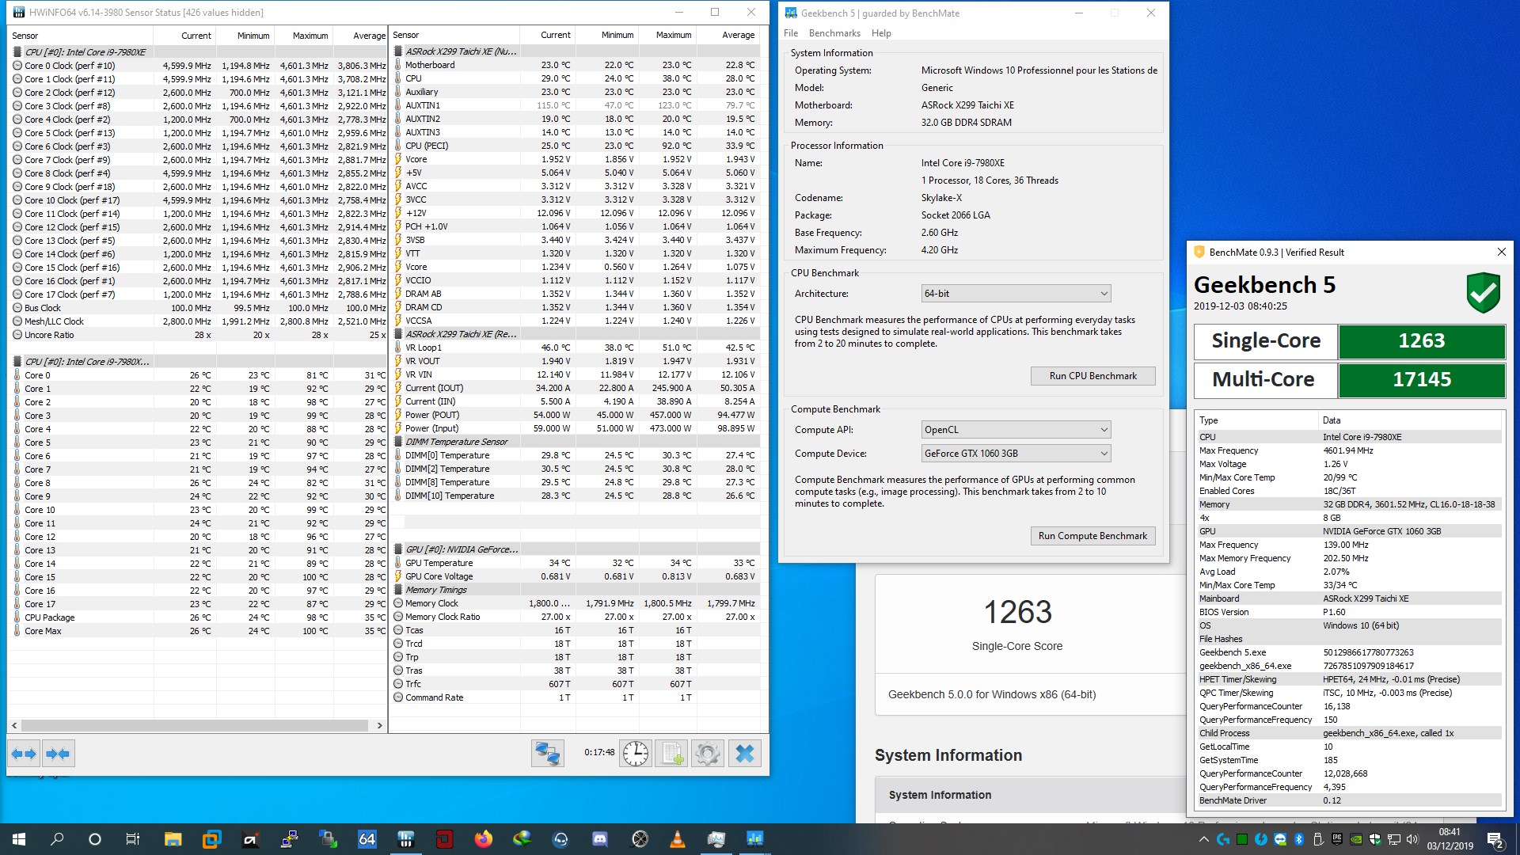1520x855 pixels.
Task: Click the HWiNFO horizontal scrollbar track
Action: pyautogui.click(x=196, y=725)
